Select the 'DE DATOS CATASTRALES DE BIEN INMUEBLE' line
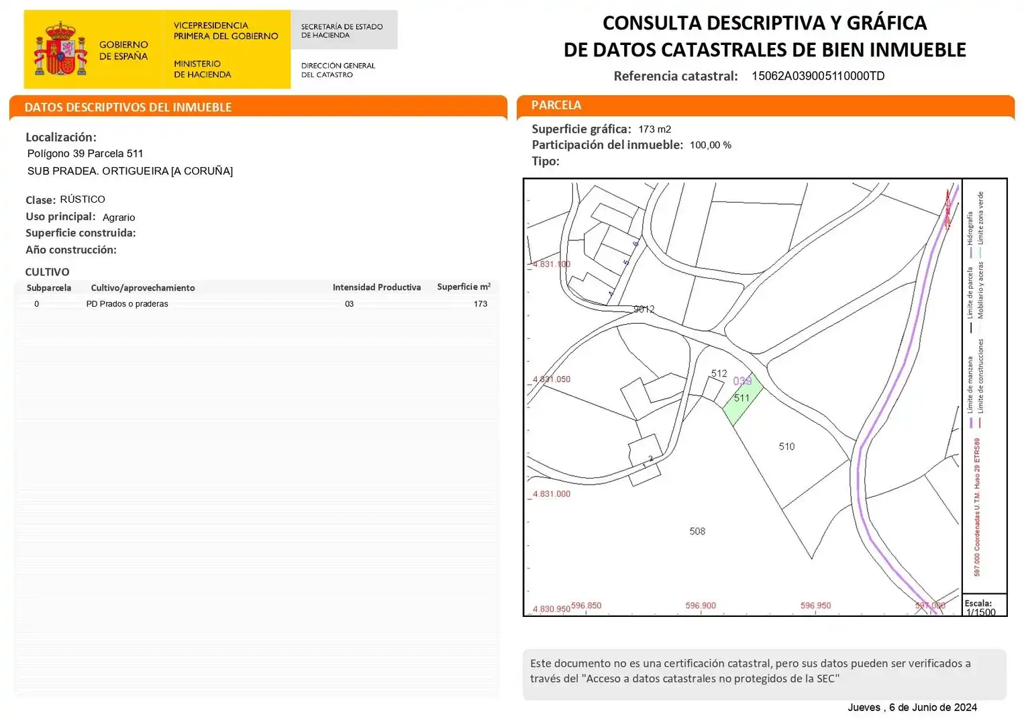 765,50
